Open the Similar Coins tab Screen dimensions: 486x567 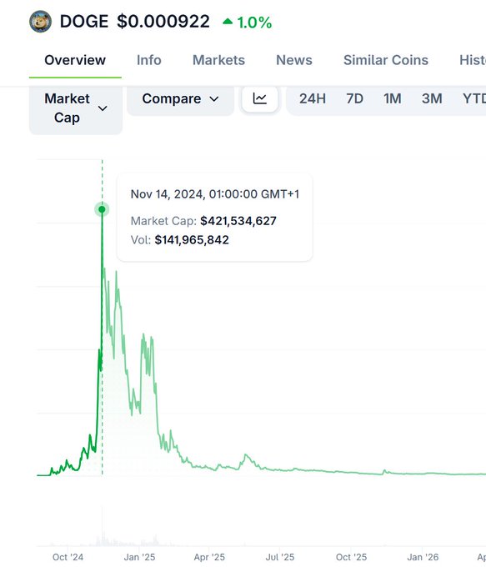[386, 60]
